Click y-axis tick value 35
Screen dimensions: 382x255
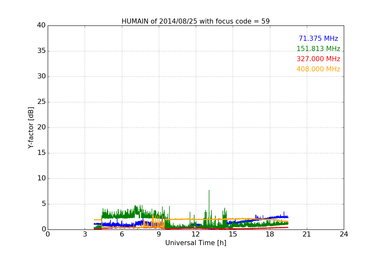[41, 51]
